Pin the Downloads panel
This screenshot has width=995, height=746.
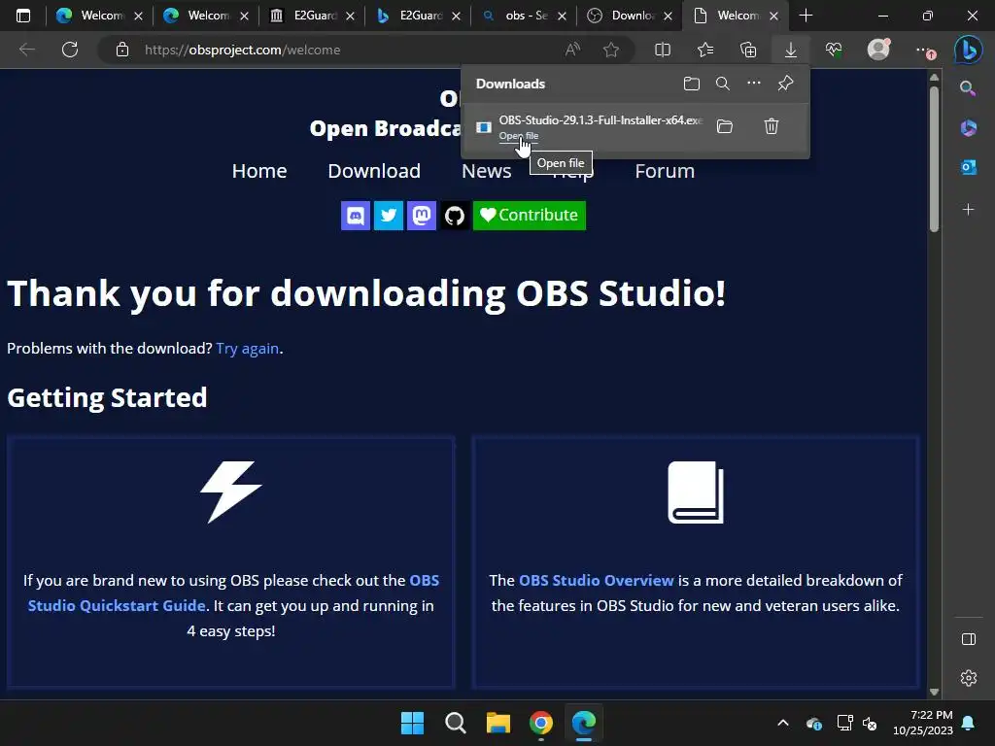[785, 84]
